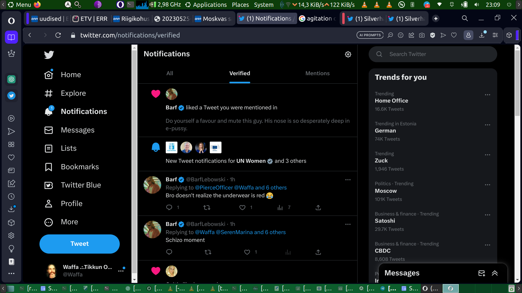Image resolution: width=522 pixels, height=293 pixels.
Task: Open Profile in navigation menu
Action: 64,204
